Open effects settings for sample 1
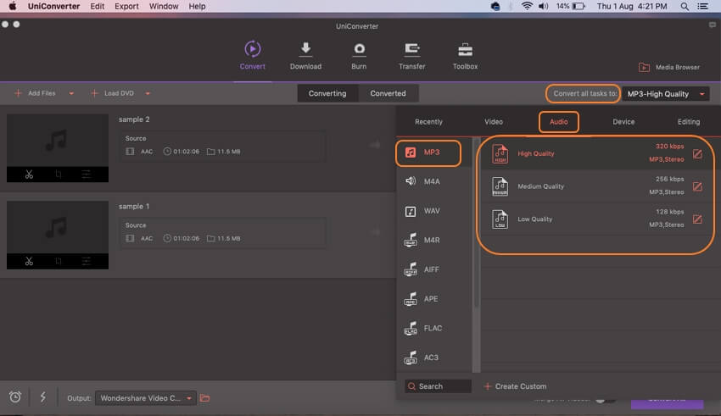Image resolution: width=721 pixels, height=416 pixels. click(86, 261)
